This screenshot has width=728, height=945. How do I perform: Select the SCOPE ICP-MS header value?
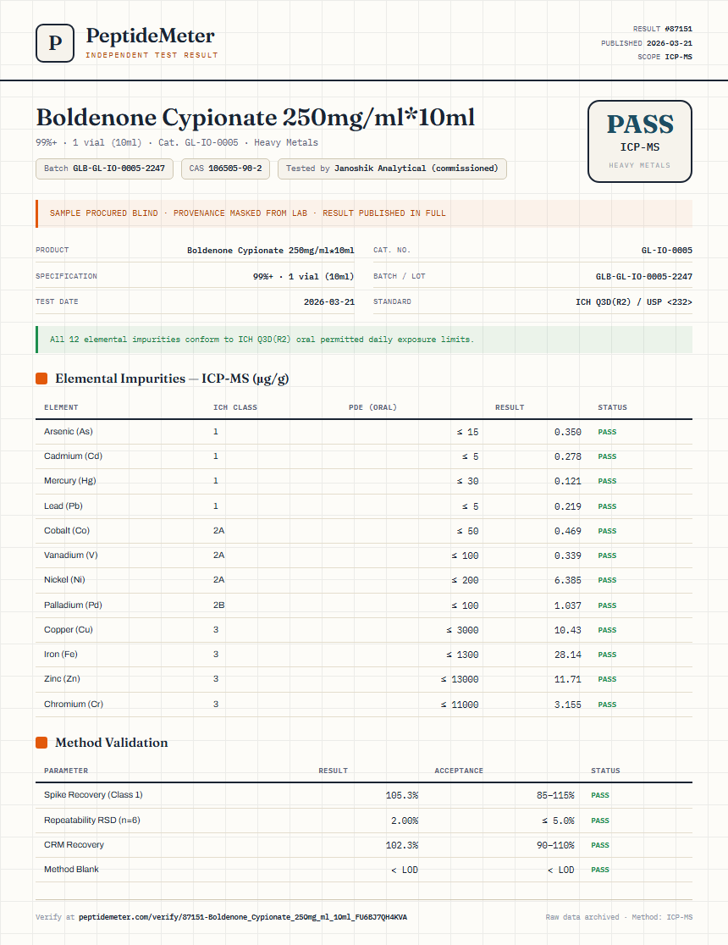[678, 57]
